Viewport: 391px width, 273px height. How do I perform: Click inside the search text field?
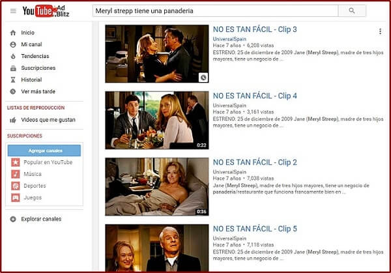tap(216, 10)
